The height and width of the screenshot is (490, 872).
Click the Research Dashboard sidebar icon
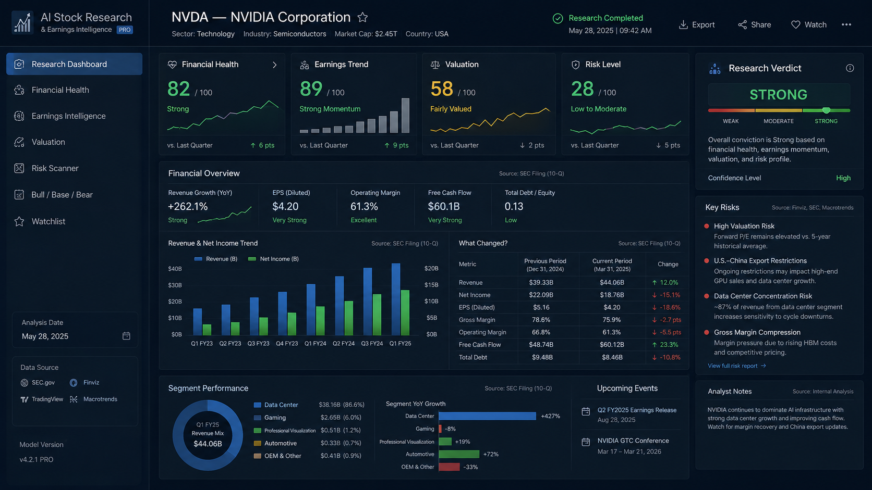[x=19, y=64]
